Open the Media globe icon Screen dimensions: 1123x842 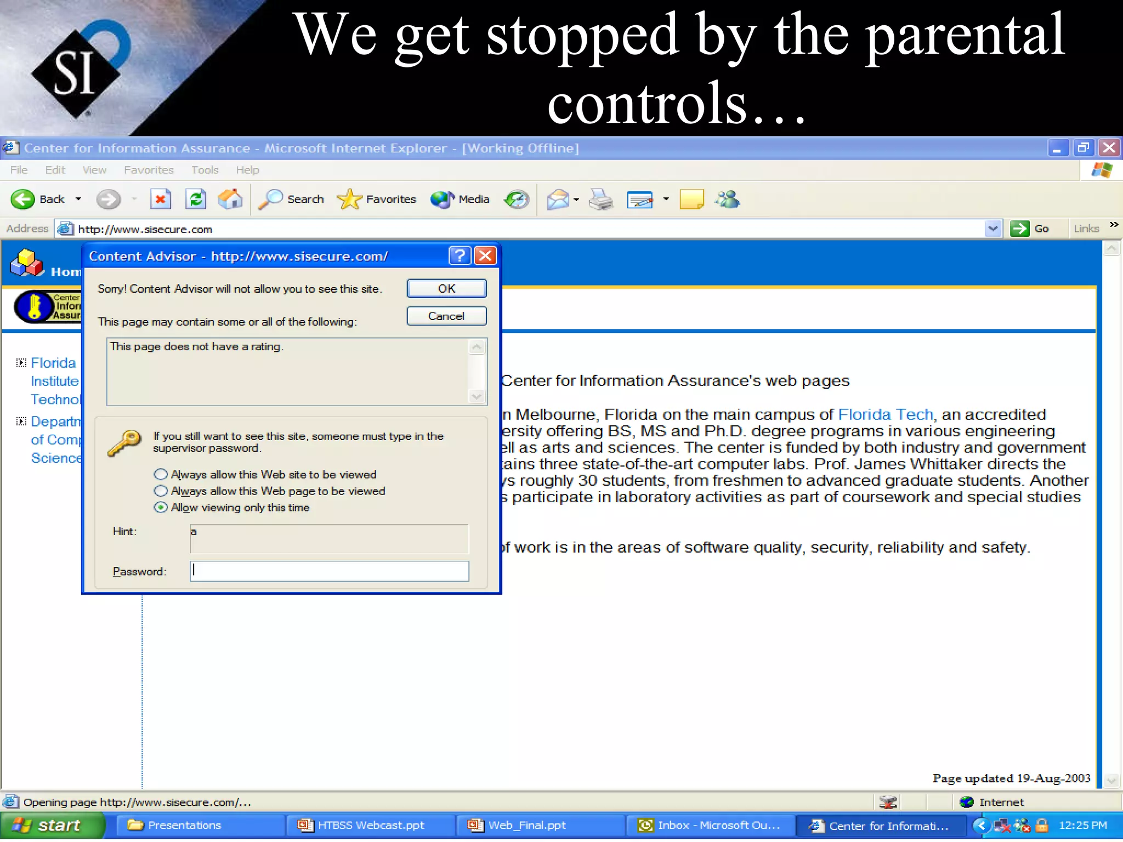coord(443,200)
